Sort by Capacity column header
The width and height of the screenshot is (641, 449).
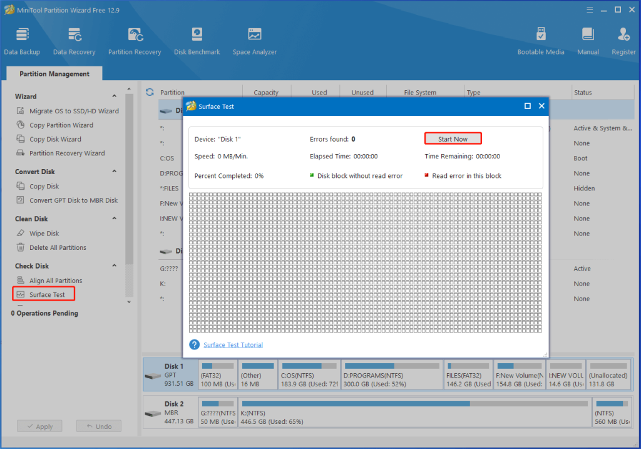point(266,93)
